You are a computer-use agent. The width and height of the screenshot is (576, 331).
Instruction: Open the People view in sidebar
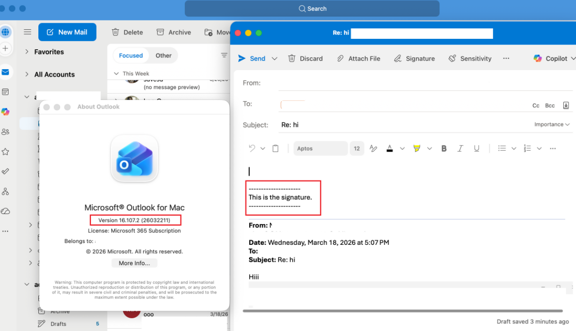6,132
